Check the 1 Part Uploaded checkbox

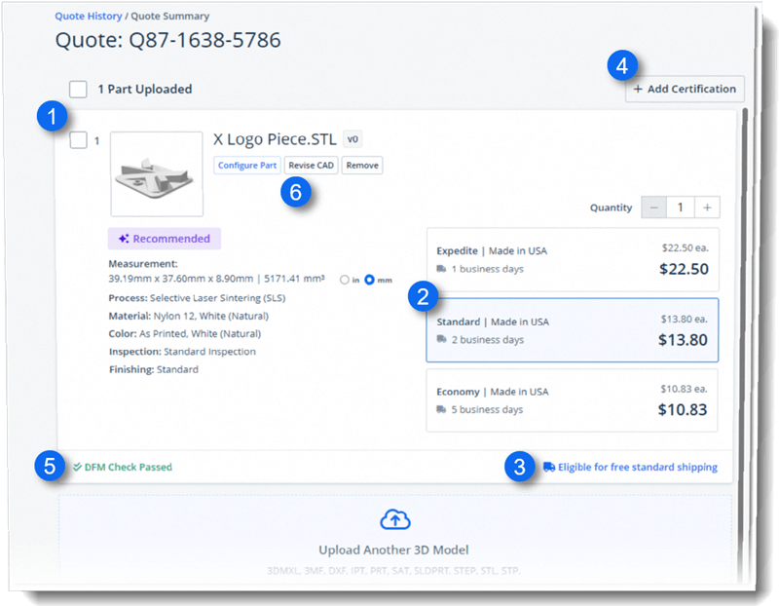click(x=76, y=89)
